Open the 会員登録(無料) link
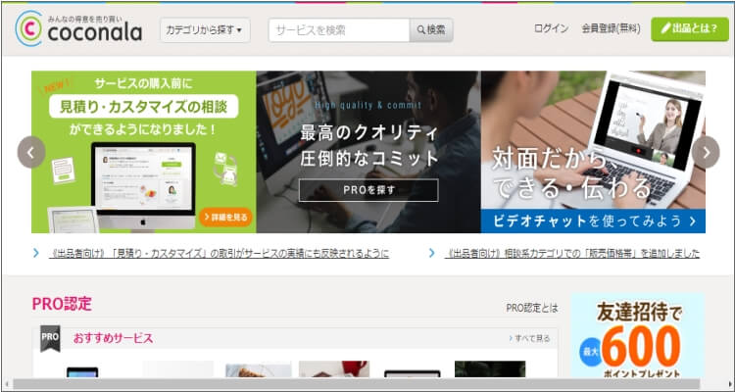This screenshot has height=392, width=735. click(611, 28)
